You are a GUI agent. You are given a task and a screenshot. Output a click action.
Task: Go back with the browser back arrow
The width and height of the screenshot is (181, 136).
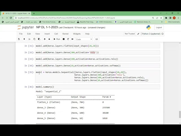[x=3, y=18]
